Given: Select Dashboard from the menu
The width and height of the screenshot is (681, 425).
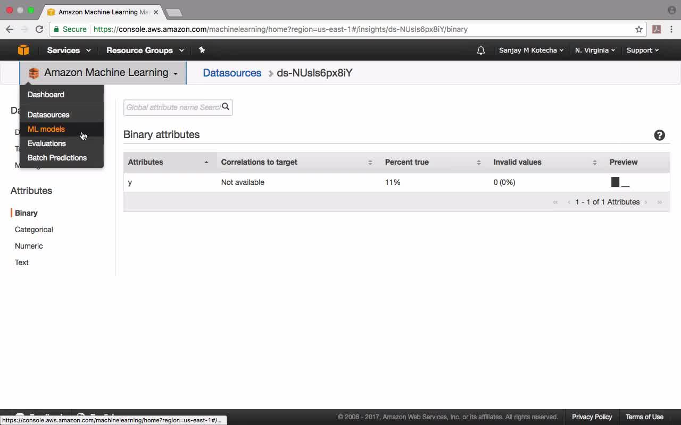Looking at the screenshot, I should coord(62,95).
